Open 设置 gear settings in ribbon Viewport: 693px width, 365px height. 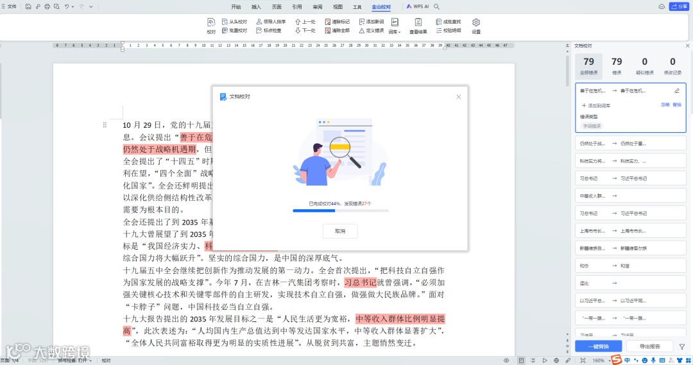click(476, 26)
